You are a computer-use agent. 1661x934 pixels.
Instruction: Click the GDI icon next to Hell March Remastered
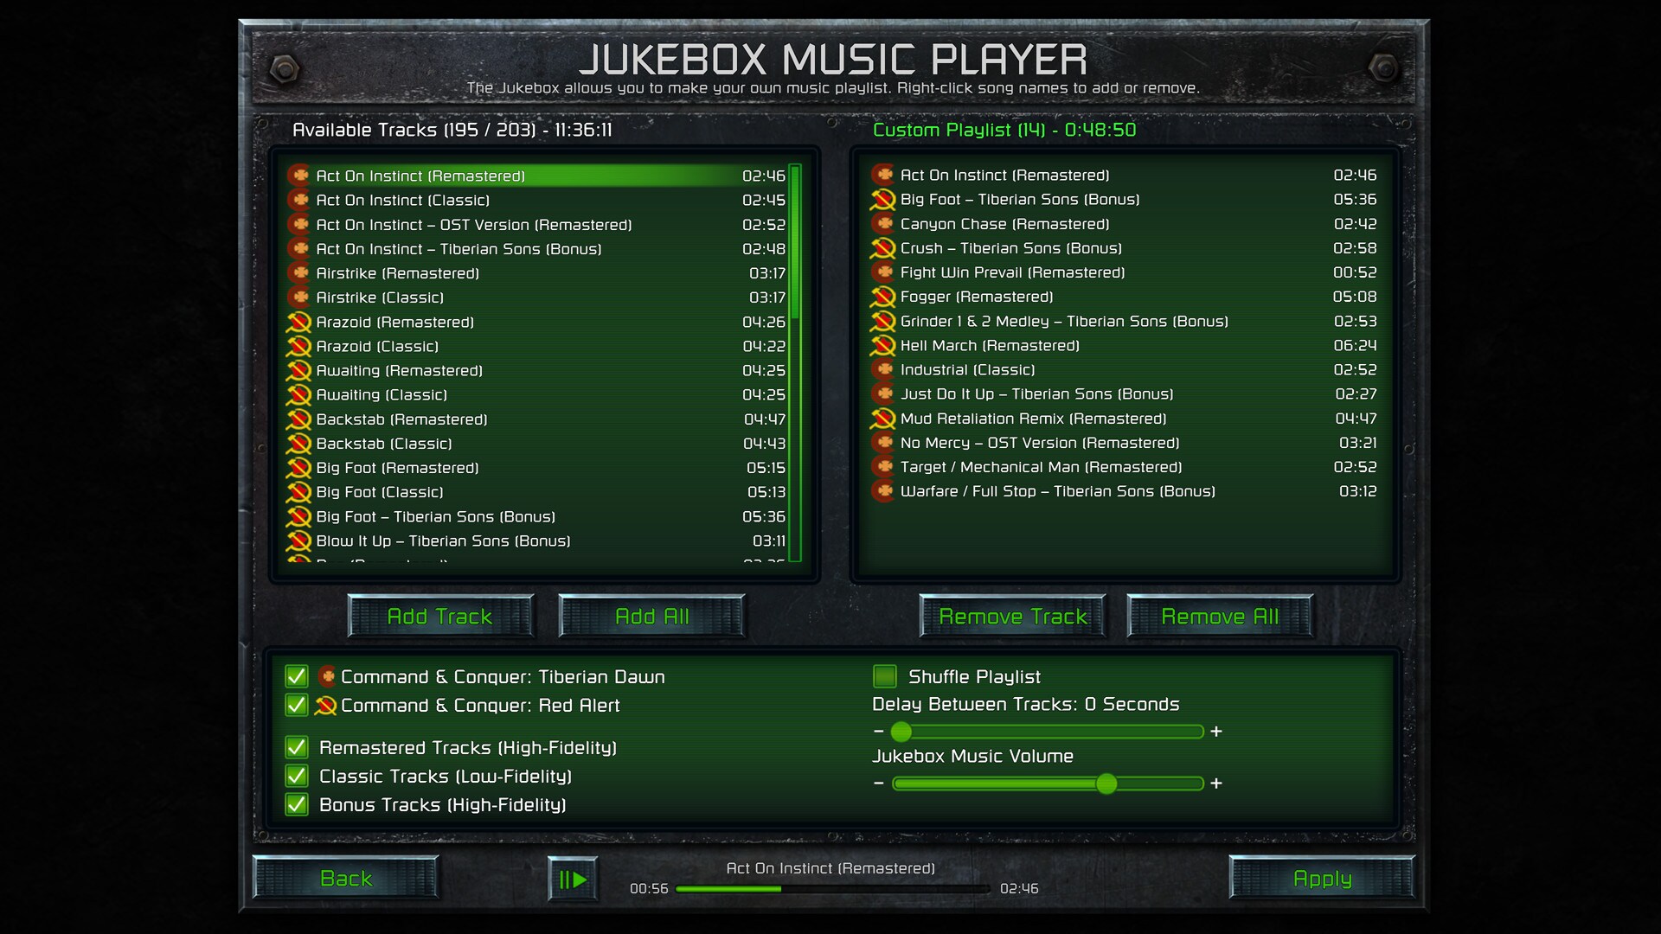(884, 344)
